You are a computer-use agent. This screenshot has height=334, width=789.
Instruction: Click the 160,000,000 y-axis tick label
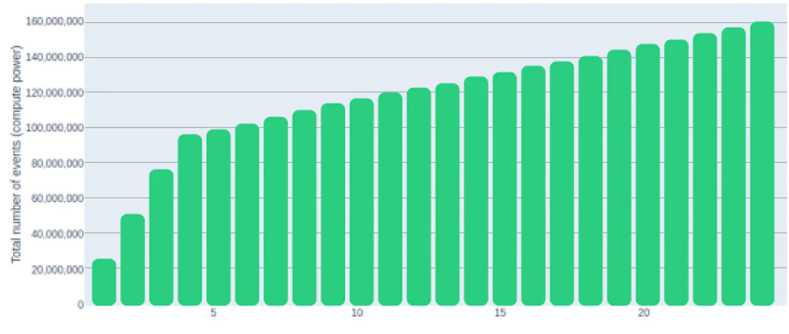coord(55,22)
